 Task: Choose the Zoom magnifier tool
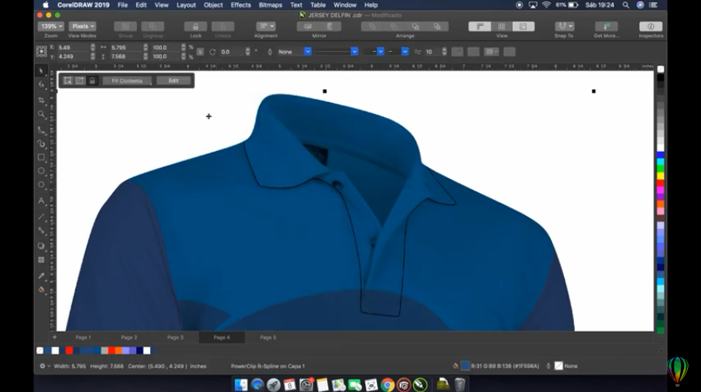tap(42, 115)
